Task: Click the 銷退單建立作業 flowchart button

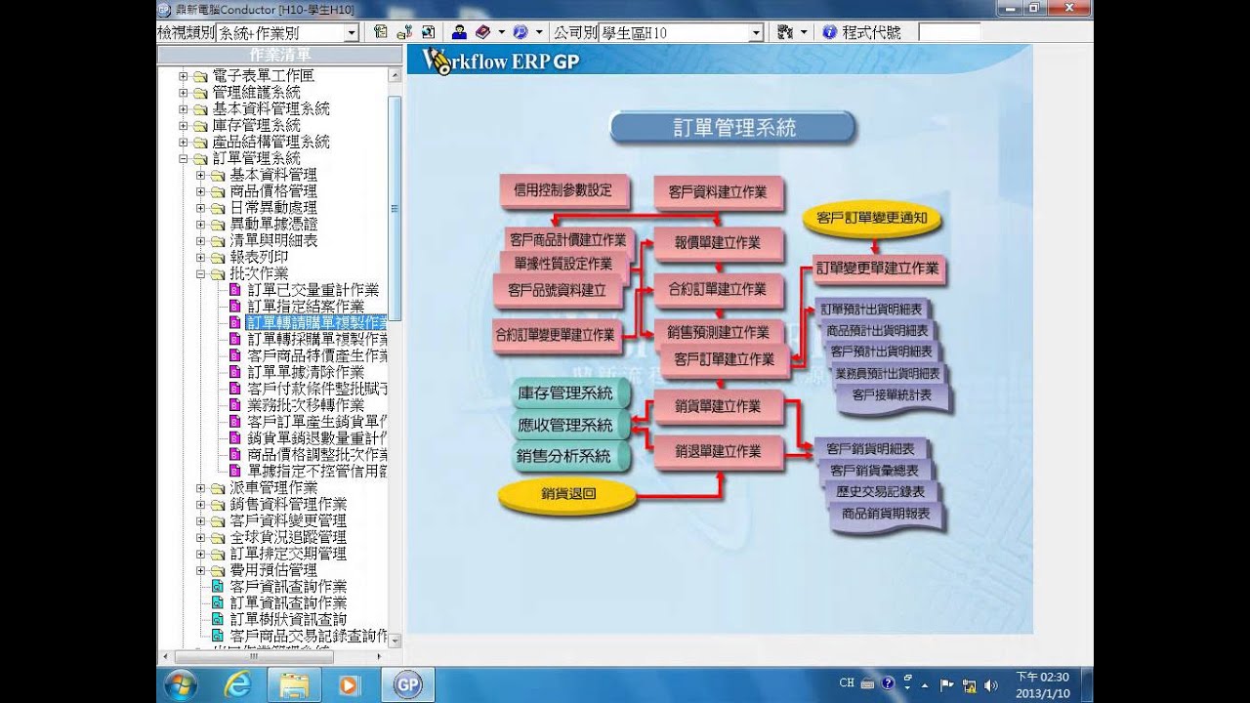Action: click(x=717, y=452)
